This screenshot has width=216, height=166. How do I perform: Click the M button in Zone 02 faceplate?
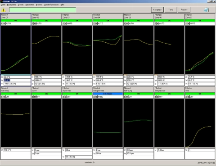35,23
